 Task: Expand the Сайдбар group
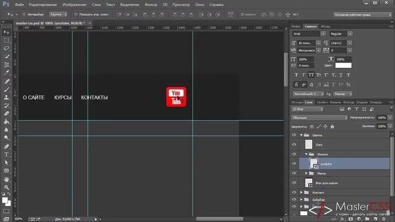click(301, 199)
